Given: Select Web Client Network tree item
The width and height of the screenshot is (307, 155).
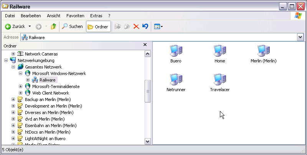Looking at the screenshot, I should [x=51, y=93].
